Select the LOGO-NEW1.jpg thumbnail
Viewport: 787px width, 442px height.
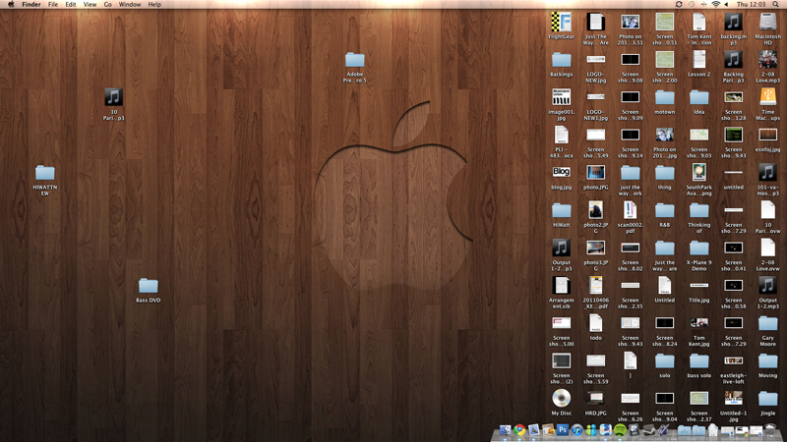pos(596,96)
